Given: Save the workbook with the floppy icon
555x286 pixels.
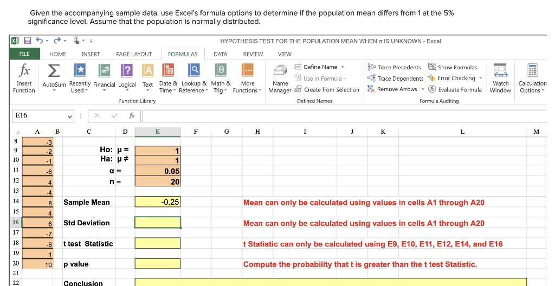Looking at the screenshot, I should coord(28,41).
